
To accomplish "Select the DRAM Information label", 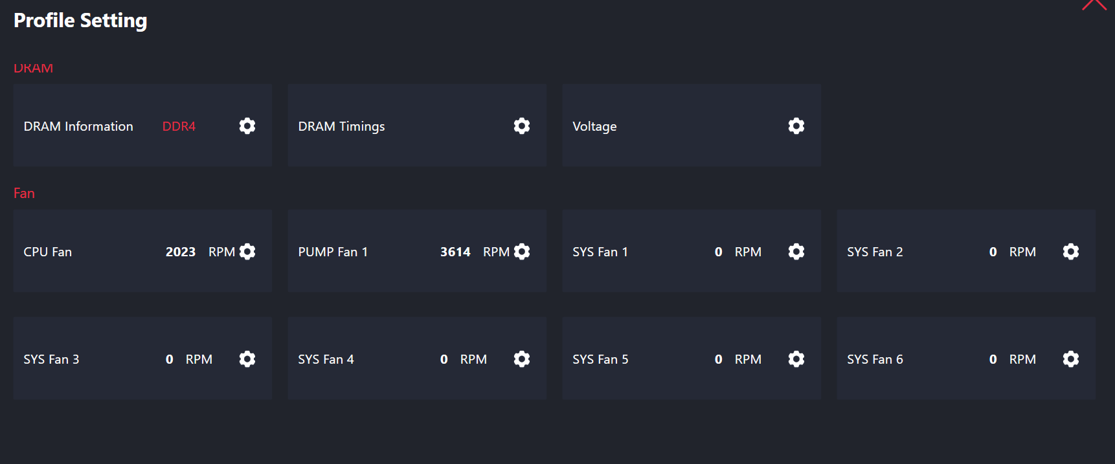I will point(78,126).
